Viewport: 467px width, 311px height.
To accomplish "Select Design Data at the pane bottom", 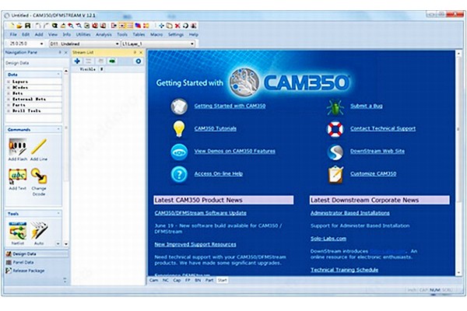I will (37, 254).
